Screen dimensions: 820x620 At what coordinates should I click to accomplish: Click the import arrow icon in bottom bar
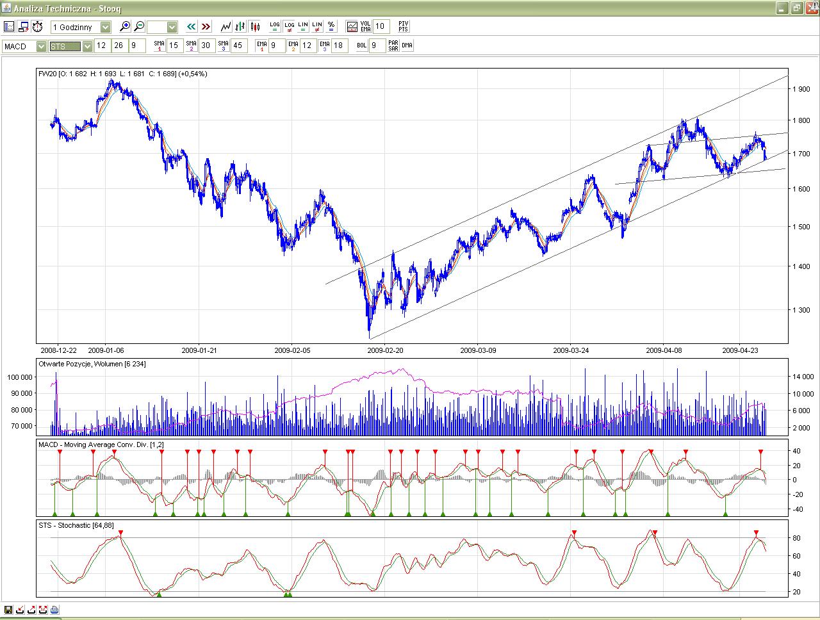(x=20, y=610)
